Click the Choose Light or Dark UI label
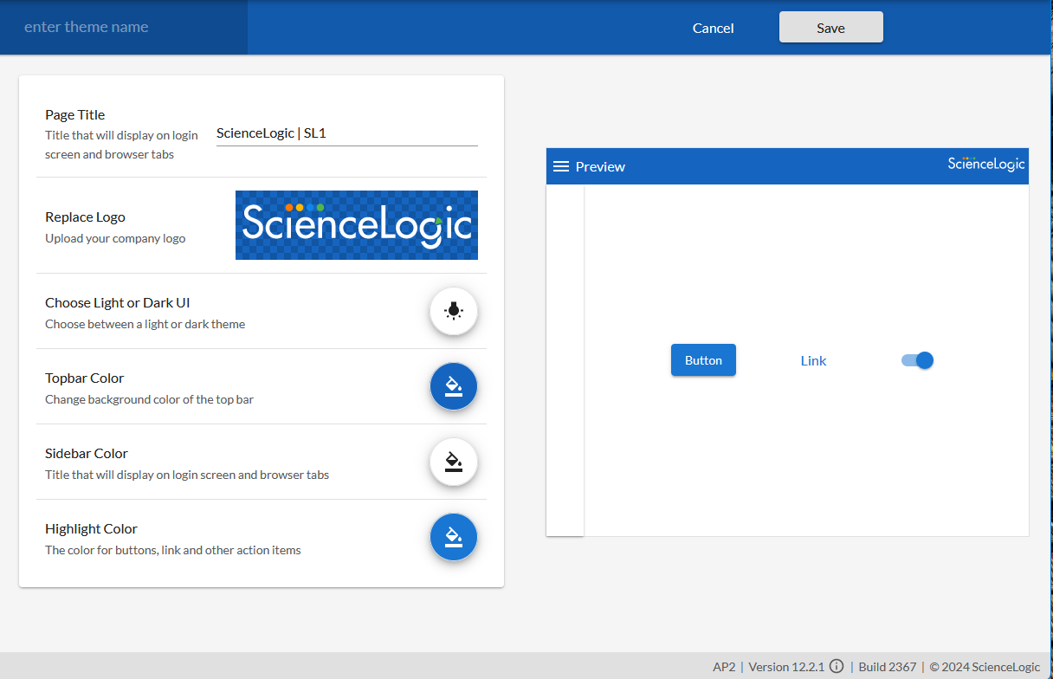 tap(117, 302)
